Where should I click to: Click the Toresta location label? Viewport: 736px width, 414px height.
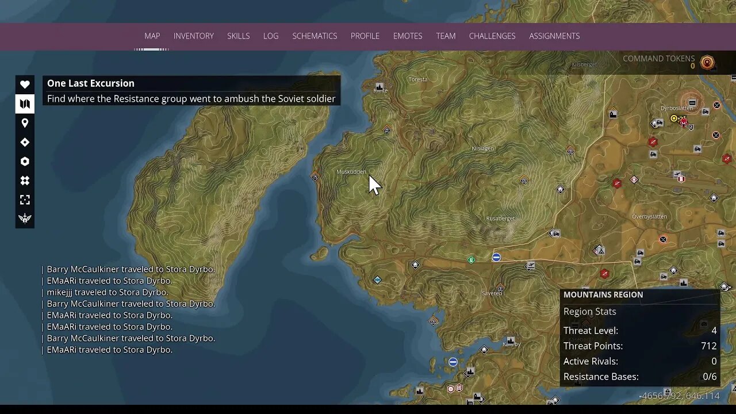pyautogui.click(x=418, y=79)
